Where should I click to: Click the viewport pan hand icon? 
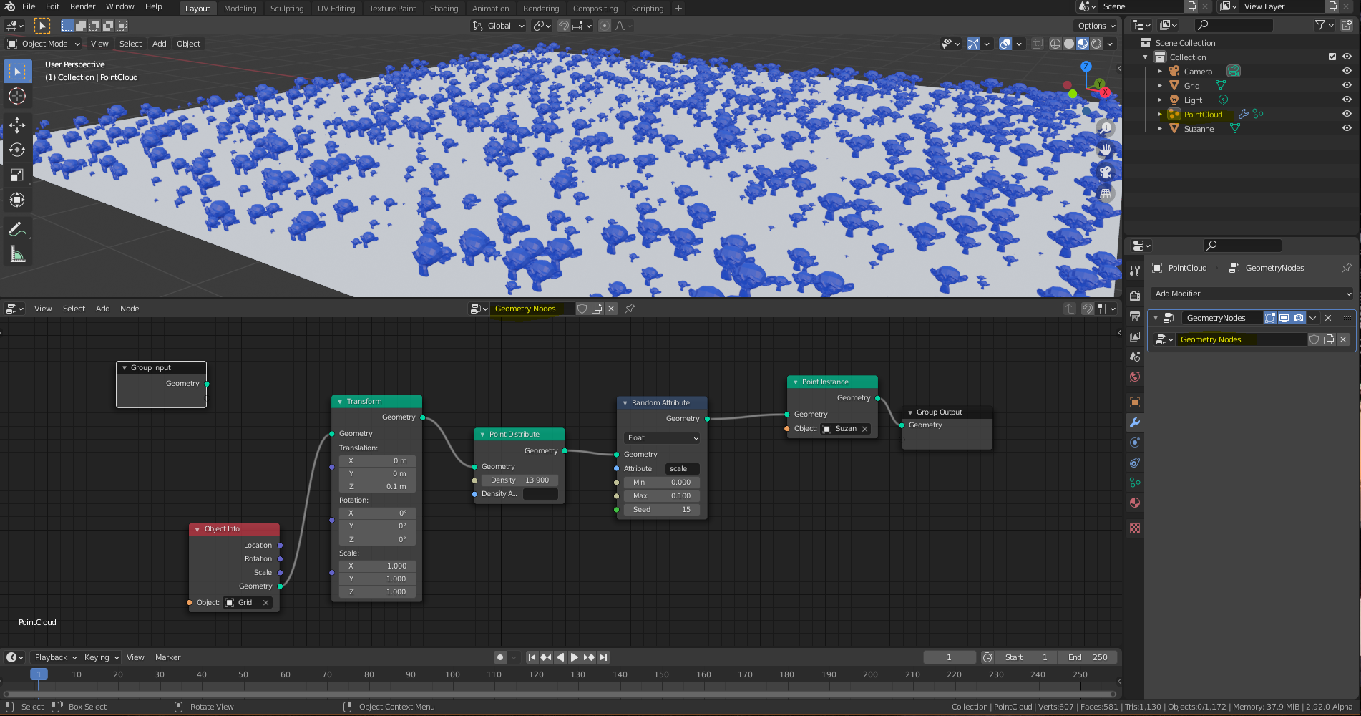click(1106, 150)
